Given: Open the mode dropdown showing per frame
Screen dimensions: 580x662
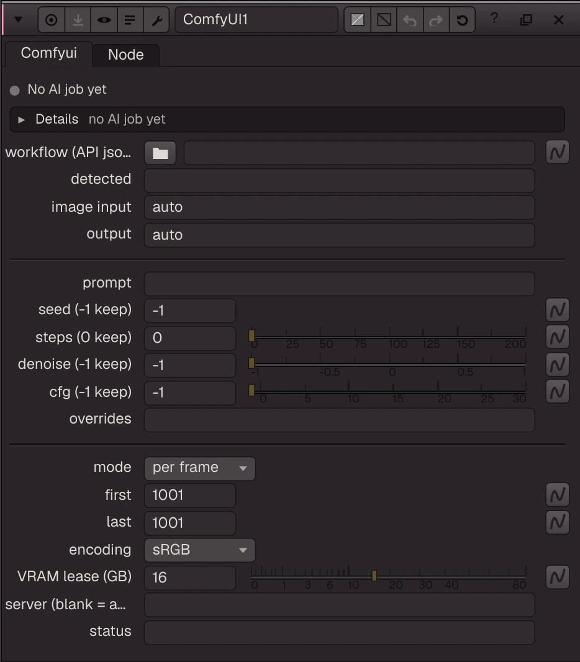Looking at the screenshot, I should click(x=200, y=468).
